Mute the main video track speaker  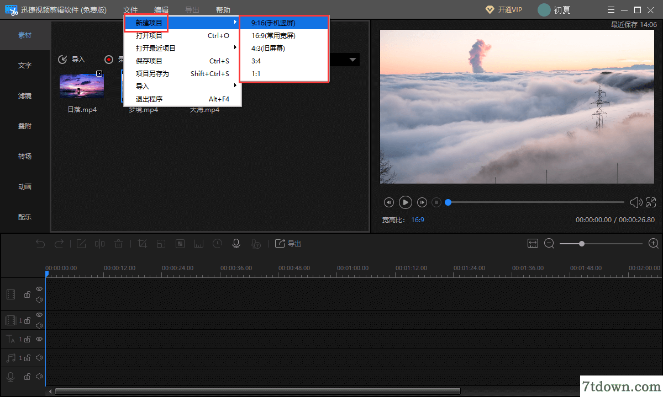(39, 300)
